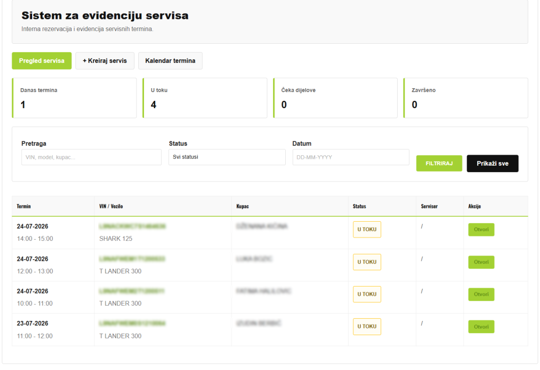This screenshot has height=370, width=540.
Task: Open the SHARK 125 service via Otvori
Action: point(481,230)
